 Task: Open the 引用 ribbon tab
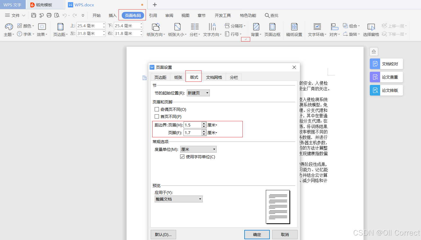[153, 15]
